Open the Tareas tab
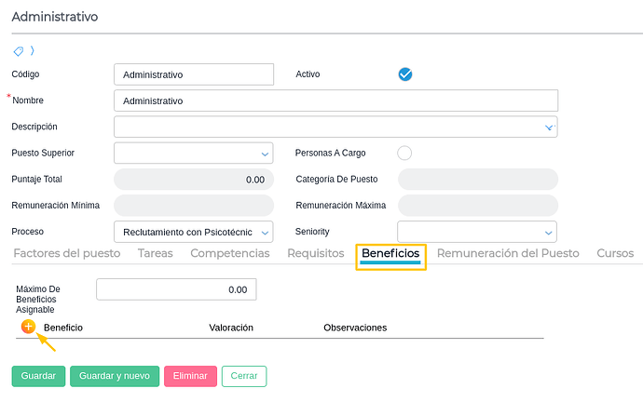Image resolution: width=643 pixels, height=402 pixels. pyautogui.click(x=155, y=253)
